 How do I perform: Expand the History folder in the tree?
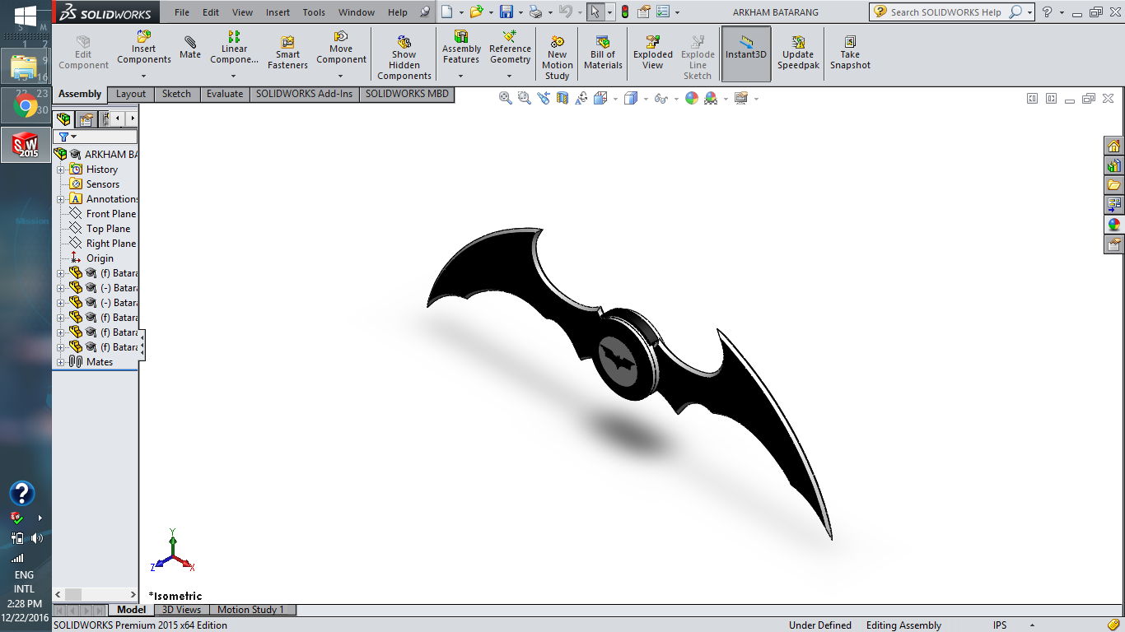tap(60, 170)
